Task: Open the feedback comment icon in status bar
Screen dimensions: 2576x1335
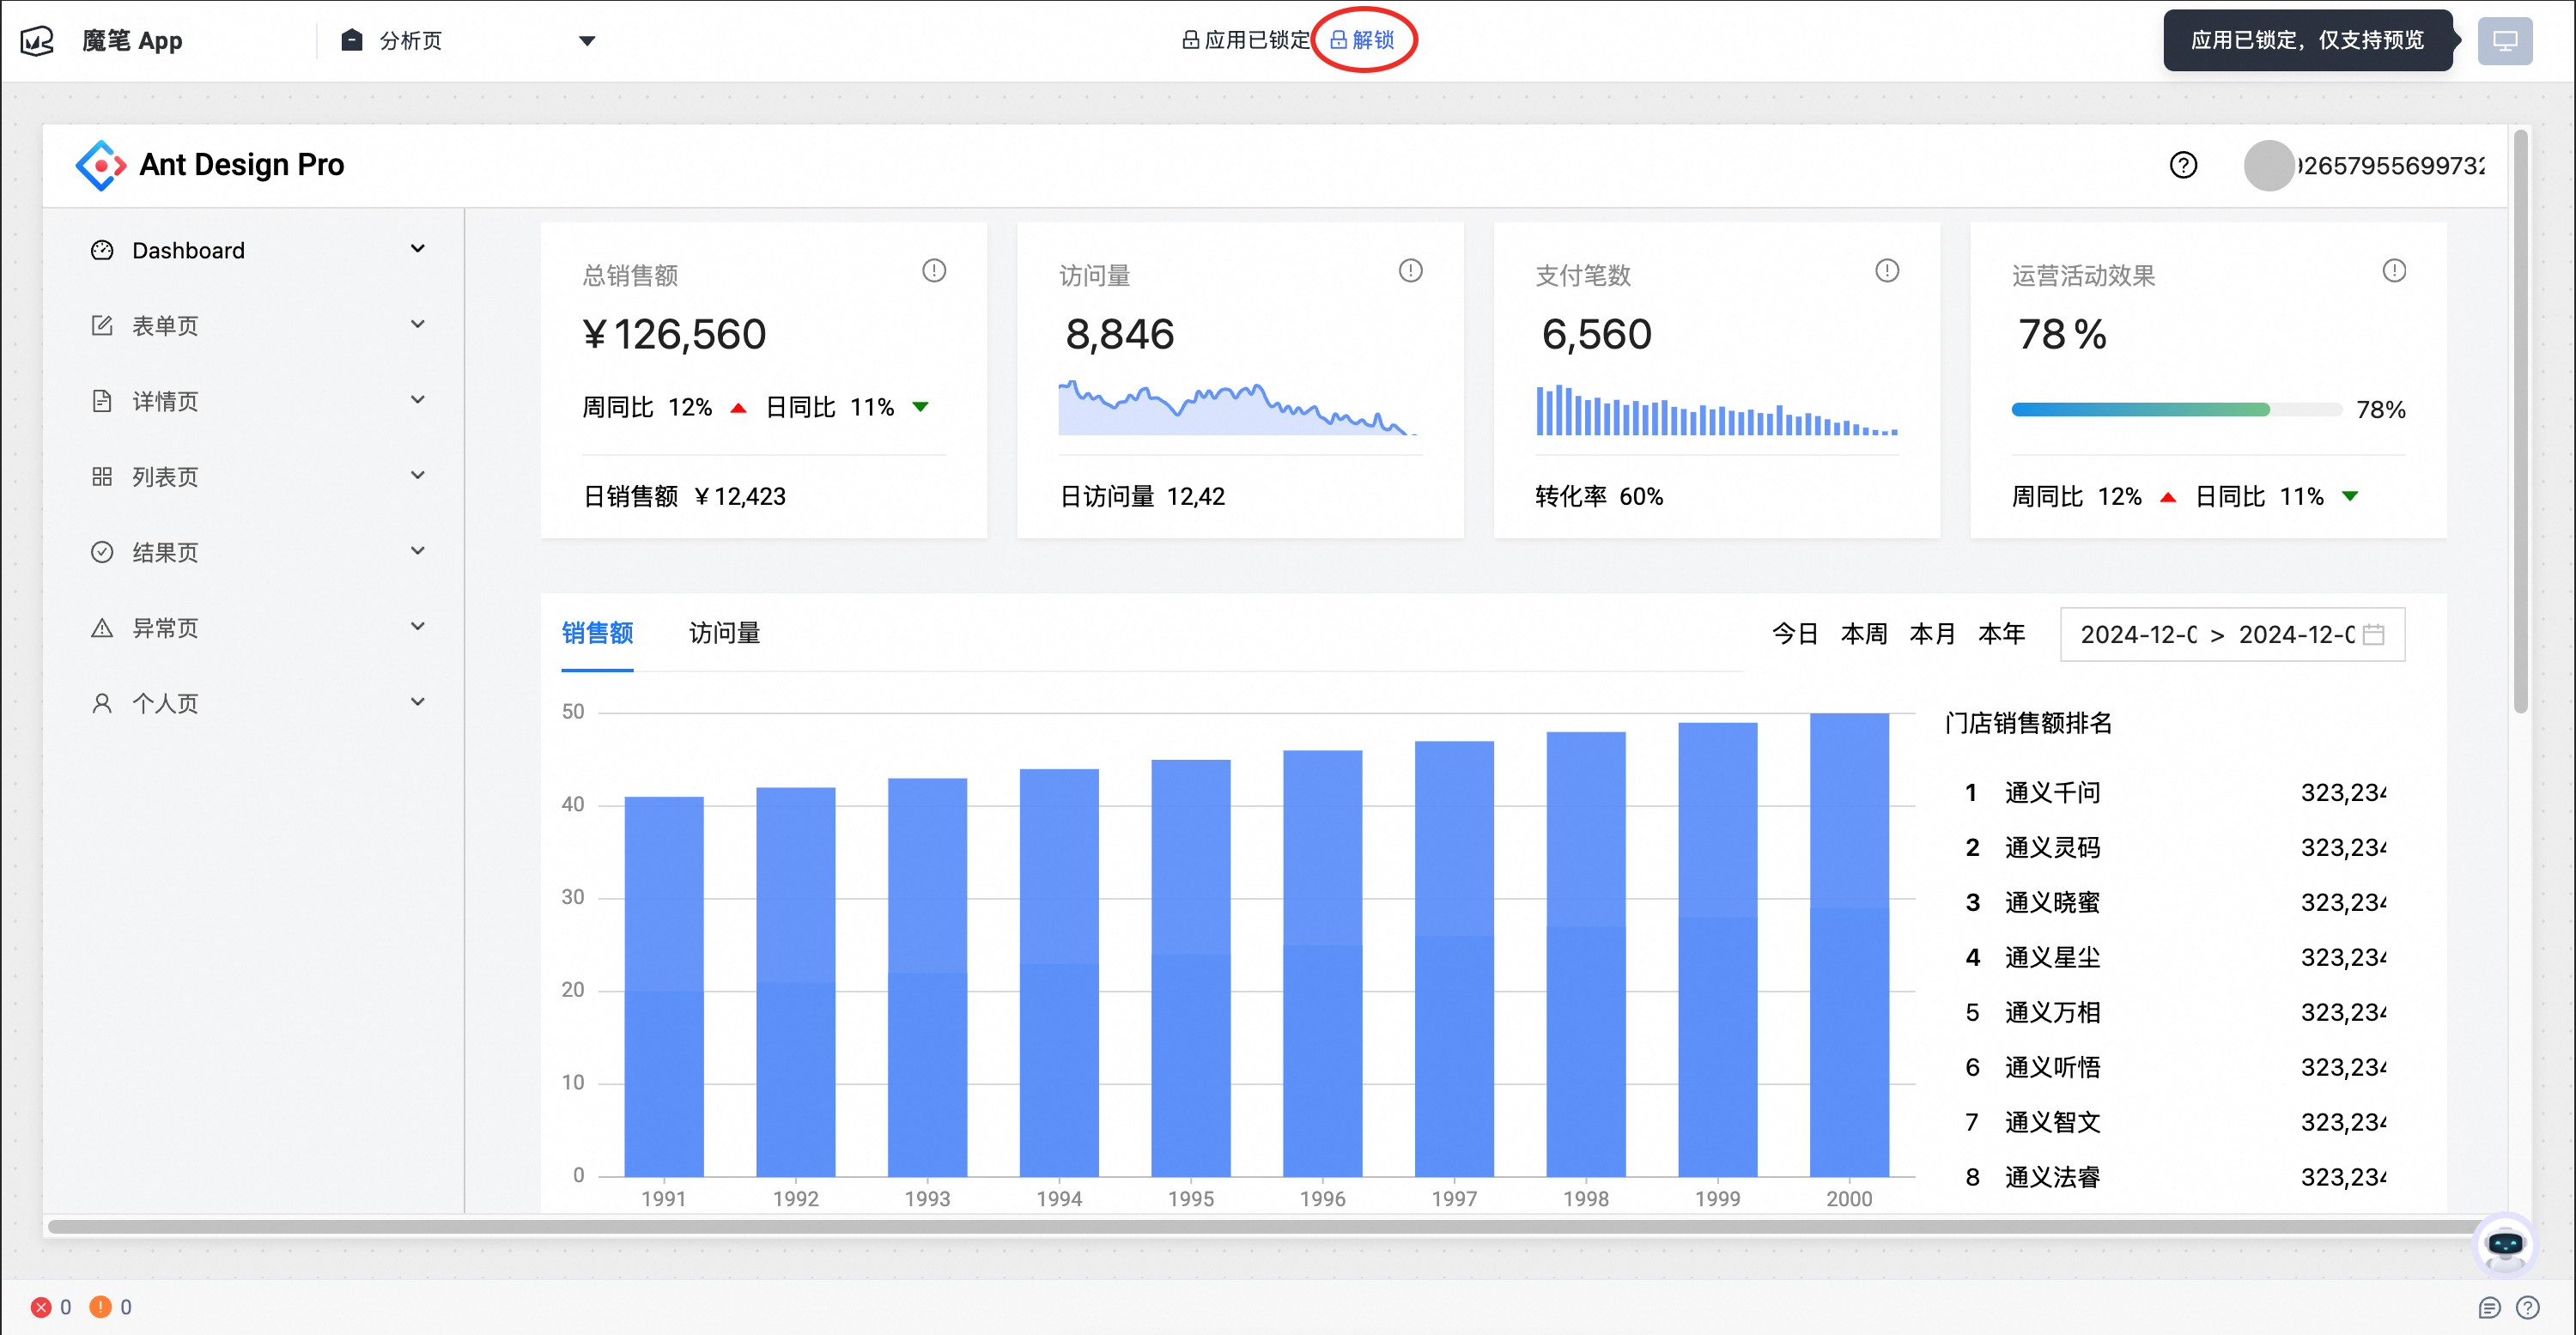Action: 2489,1308
